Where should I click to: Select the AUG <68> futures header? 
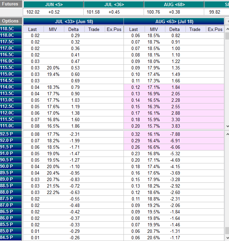click(x=174, y=5)
